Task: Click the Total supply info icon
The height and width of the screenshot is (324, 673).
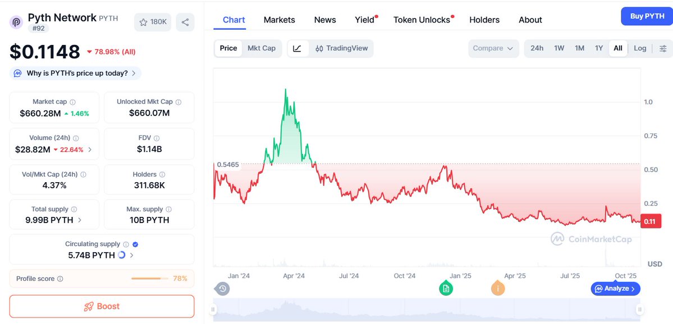Action: point(74,210)
